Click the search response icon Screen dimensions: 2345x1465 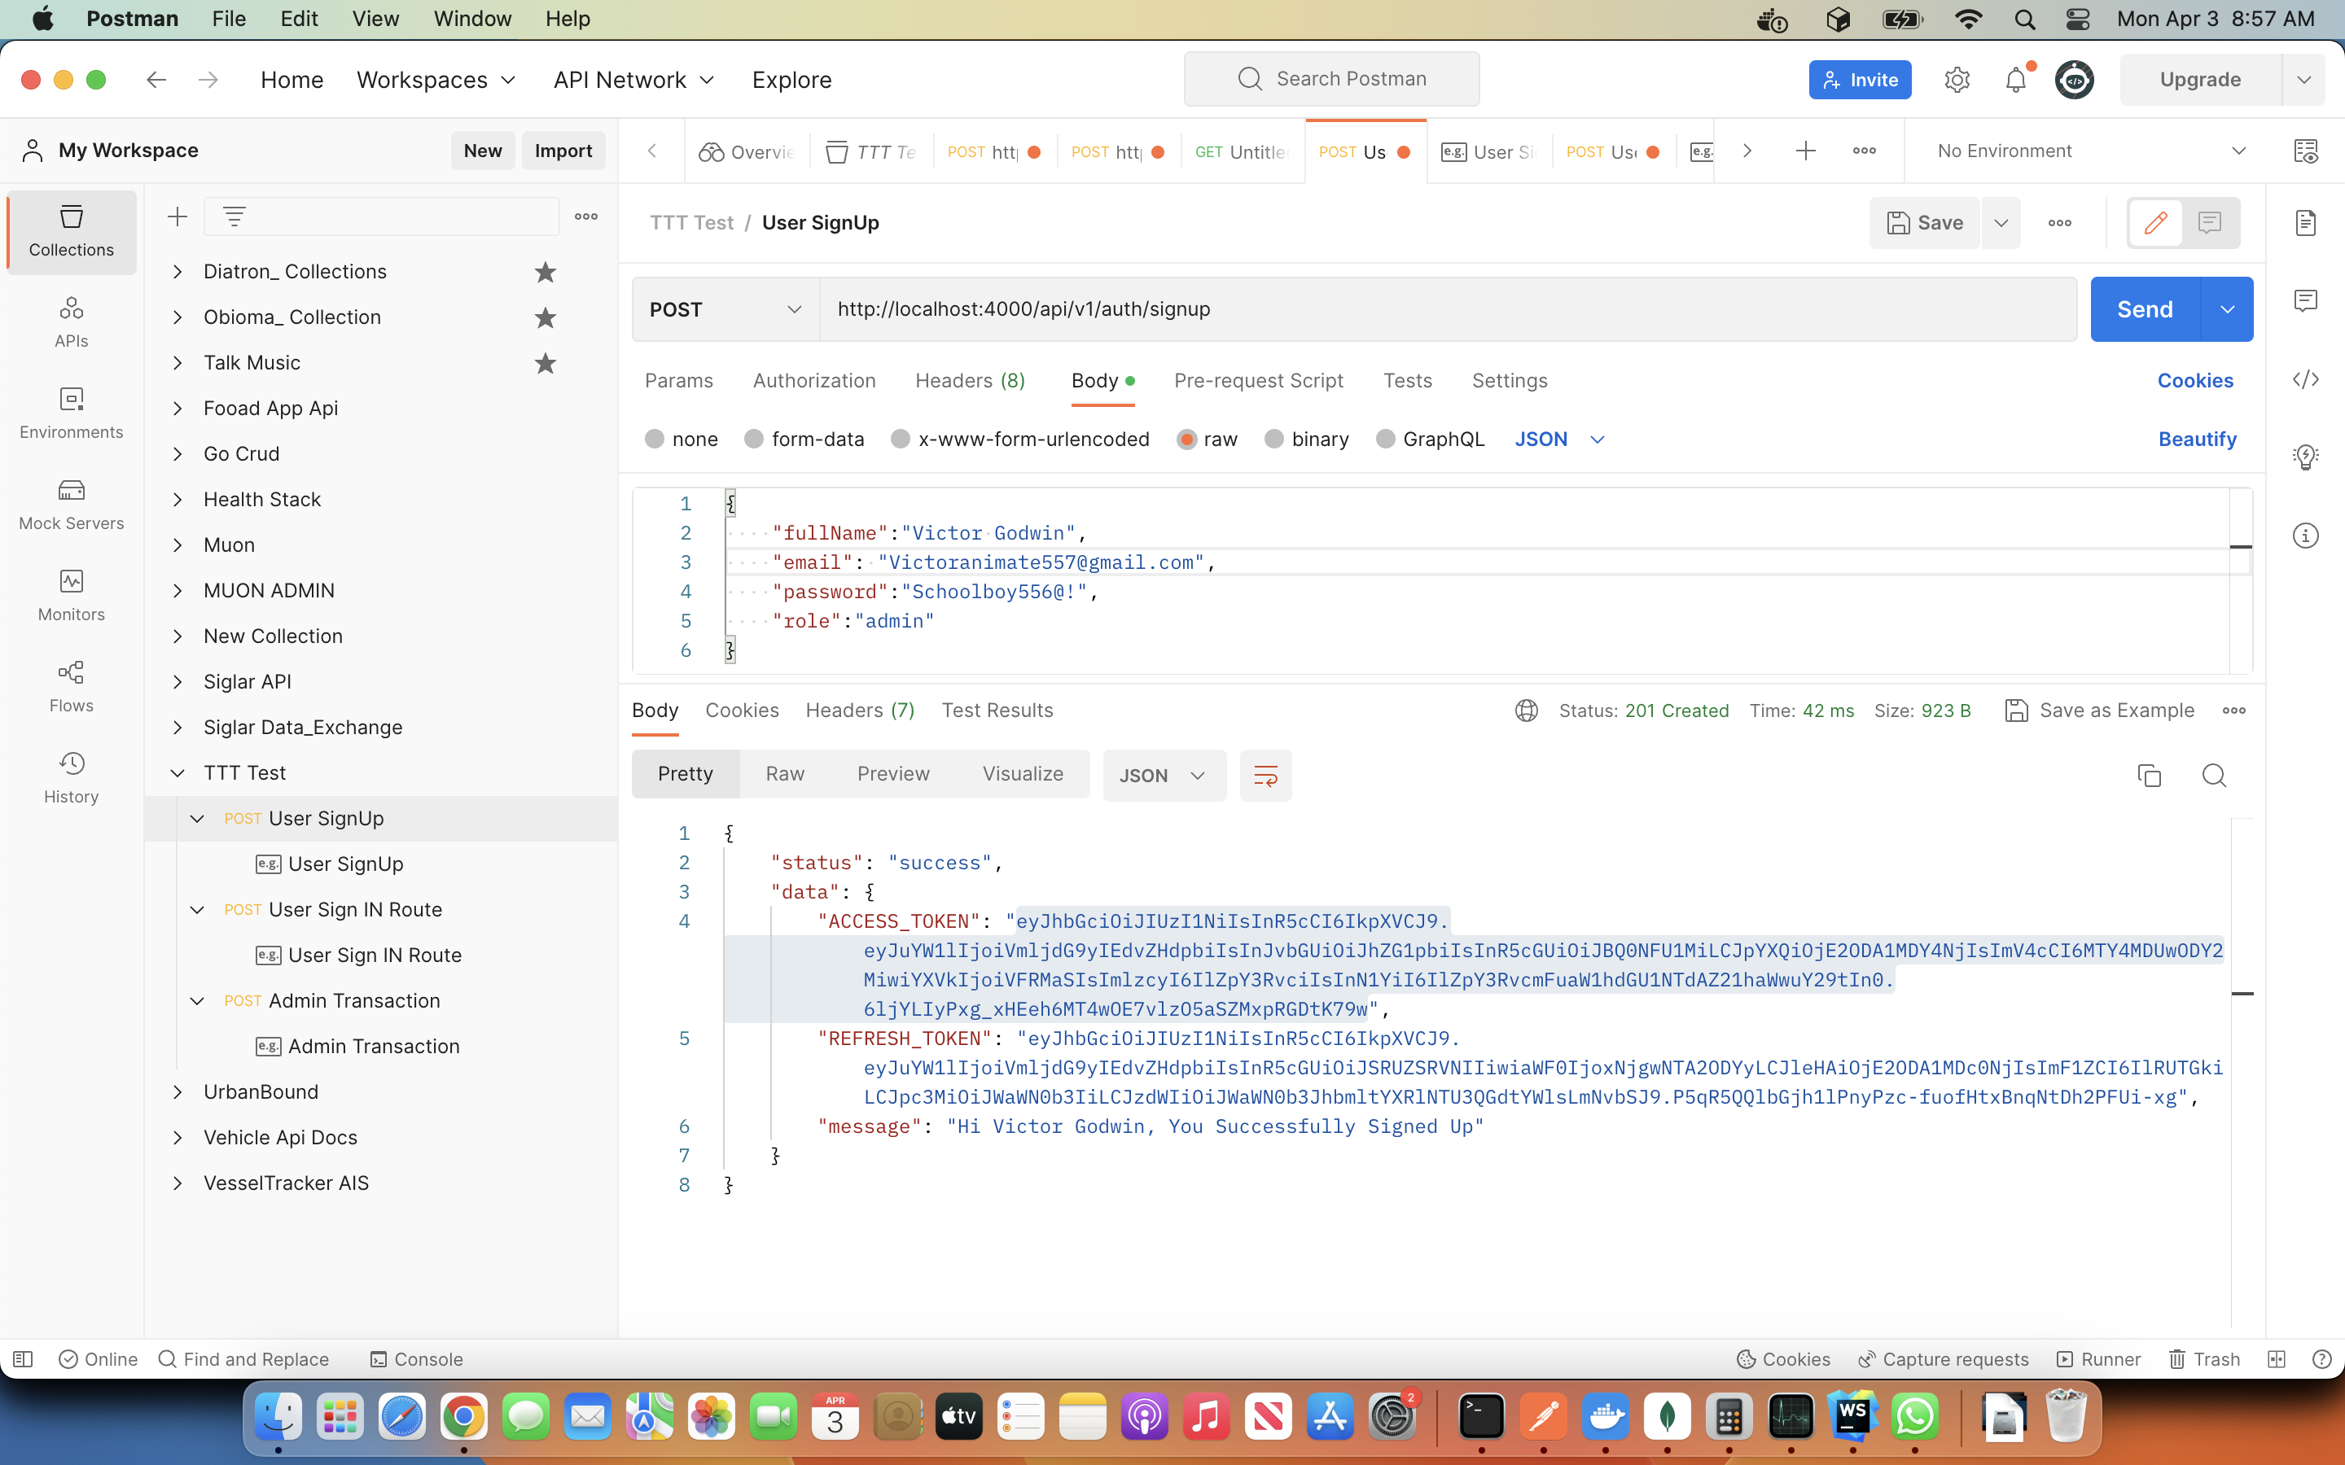[x=2214, y=775]
